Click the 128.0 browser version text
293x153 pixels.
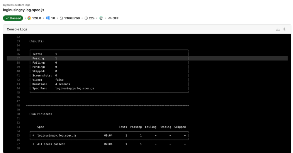[37, 18]
